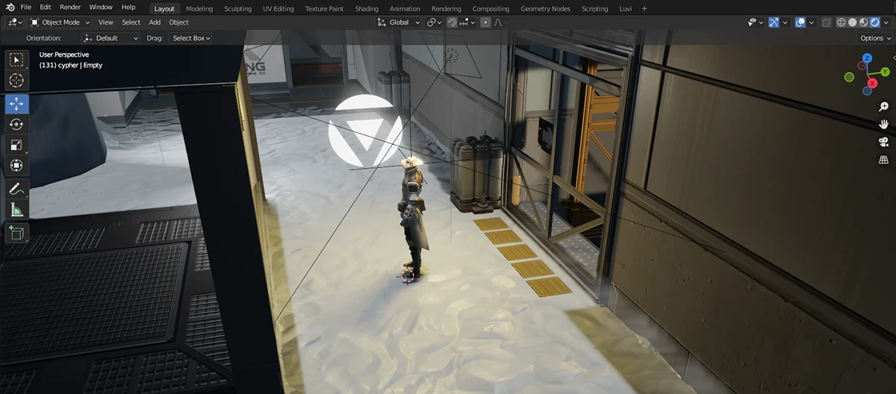The height and width of the screenshot is (394, 896).
Task: Open the viewport View menu
Action: (106, 22)
